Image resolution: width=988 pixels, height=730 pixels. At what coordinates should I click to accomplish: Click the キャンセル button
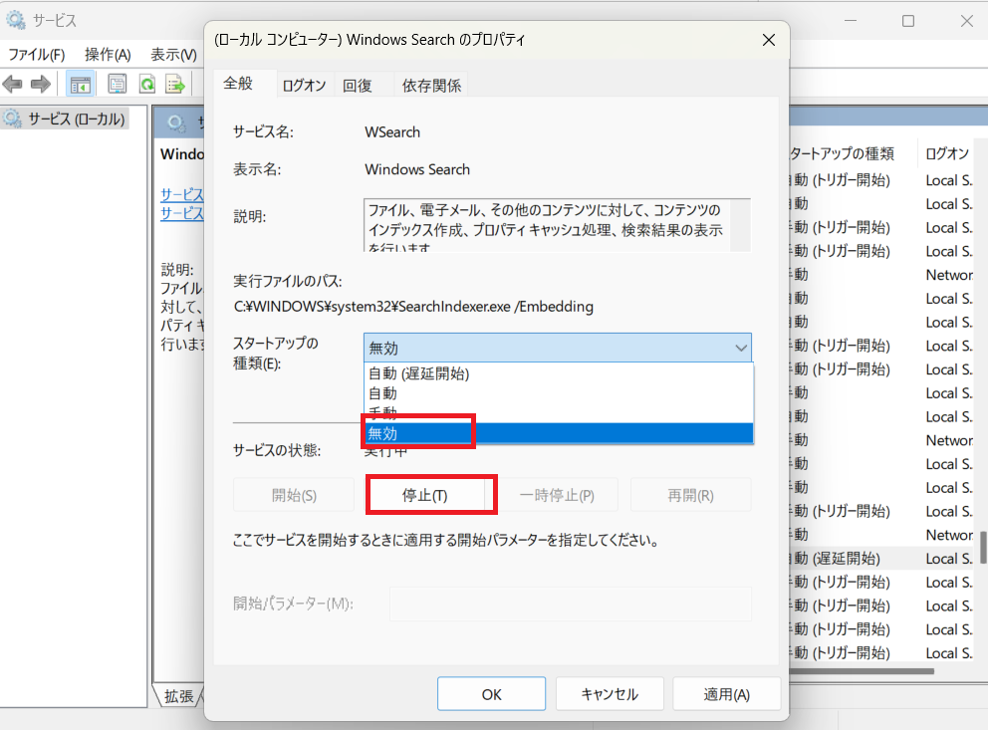tap(610, 694)
